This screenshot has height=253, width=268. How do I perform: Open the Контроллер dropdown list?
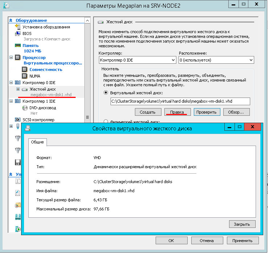pyautogui.click(x=137, y=60)
